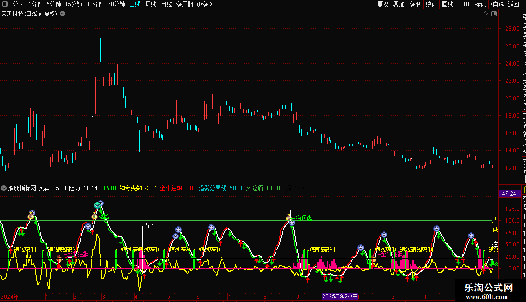Toggle right info panel icon beside diamond
The height and width of the screenshot is (302, 526).
[494, 14]
